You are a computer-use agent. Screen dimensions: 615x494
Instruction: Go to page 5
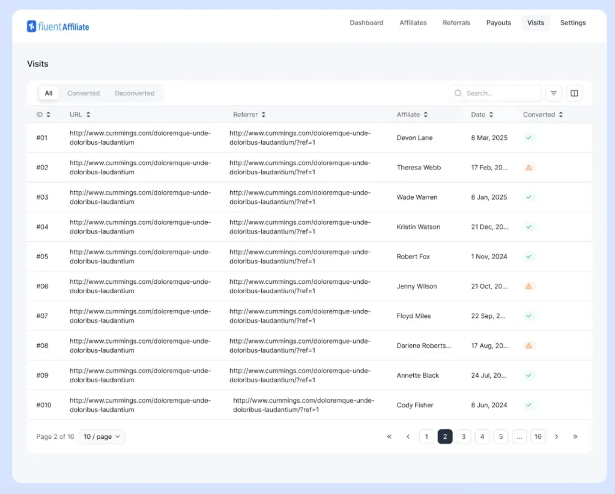[501, 437]
